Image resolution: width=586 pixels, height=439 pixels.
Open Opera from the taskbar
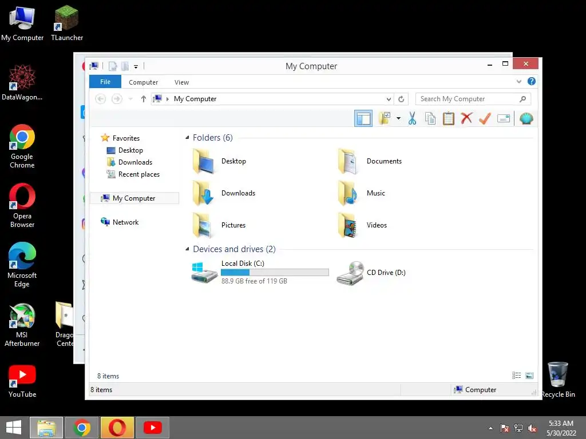click(x=117, y=428)
